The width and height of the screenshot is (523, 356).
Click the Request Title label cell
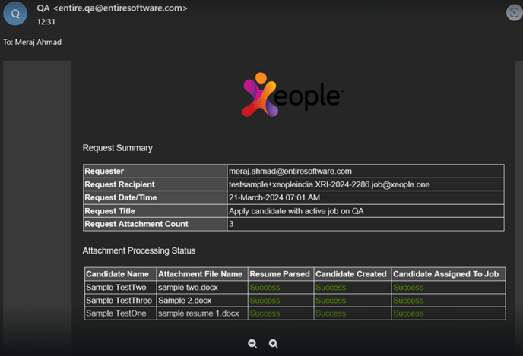tap(155, 211)
